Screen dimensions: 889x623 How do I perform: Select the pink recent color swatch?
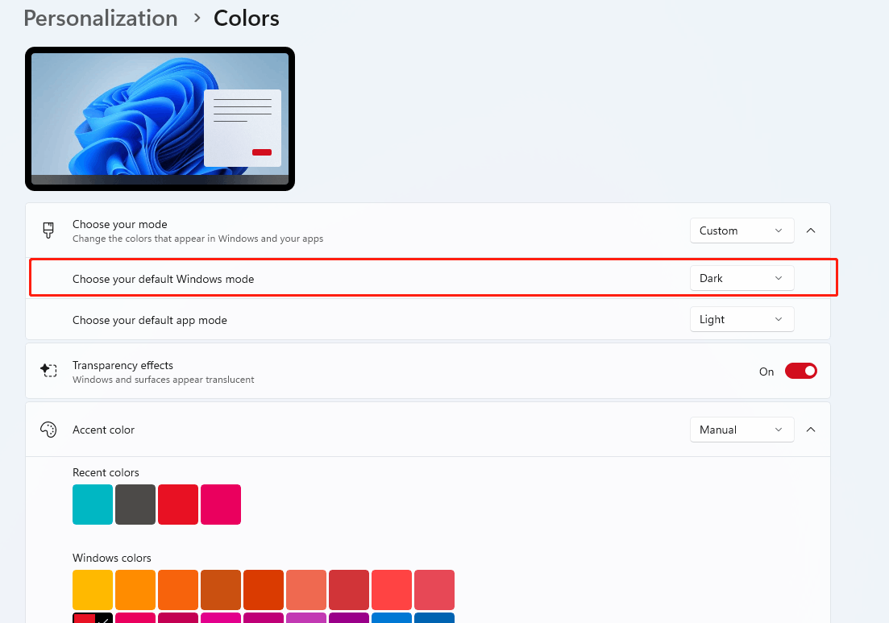click(x=220, y=504)
